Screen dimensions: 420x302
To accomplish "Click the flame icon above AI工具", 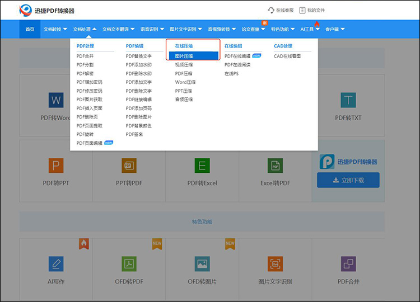I will tap(317, 24).
